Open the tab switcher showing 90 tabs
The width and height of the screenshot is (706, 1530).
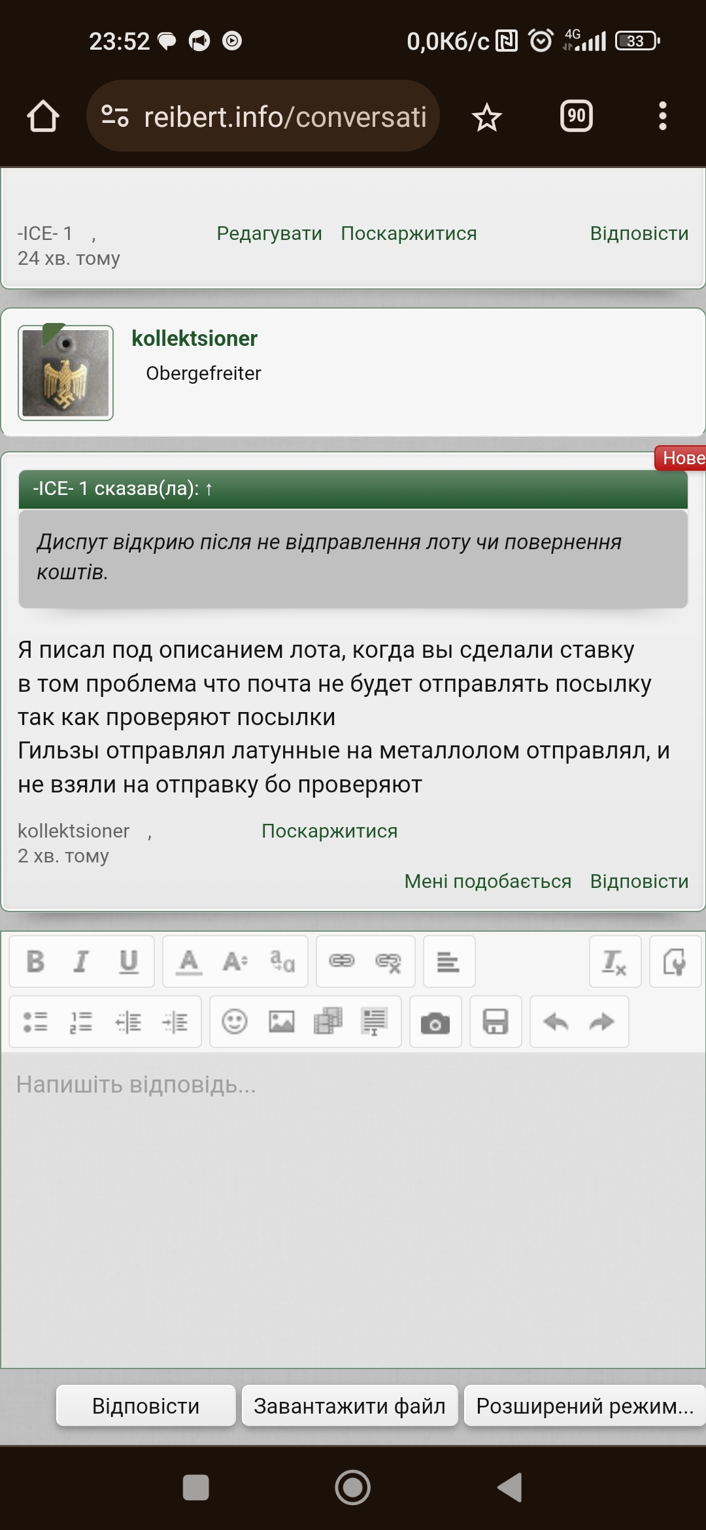(577, 116)
